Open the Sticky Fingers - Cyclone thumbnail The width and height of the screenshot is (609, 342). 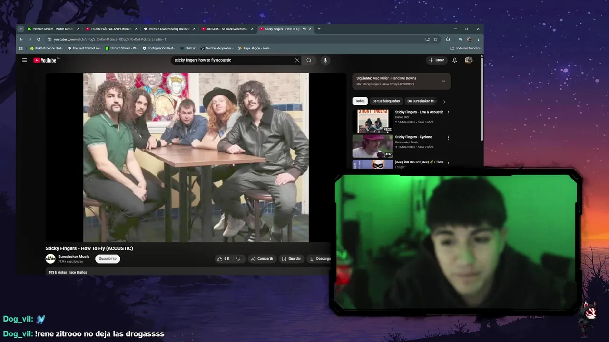373,146
